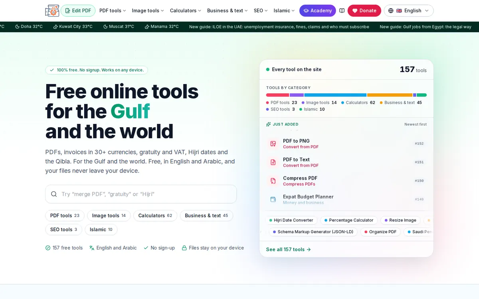479x299 pixels.
Task: Click the 100% free. No signup badge
Action: coord(97,70)
